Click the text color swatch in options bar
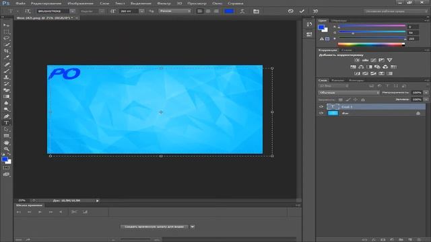Viewport: 431px width, 242px height. click(x=229, y=11)
